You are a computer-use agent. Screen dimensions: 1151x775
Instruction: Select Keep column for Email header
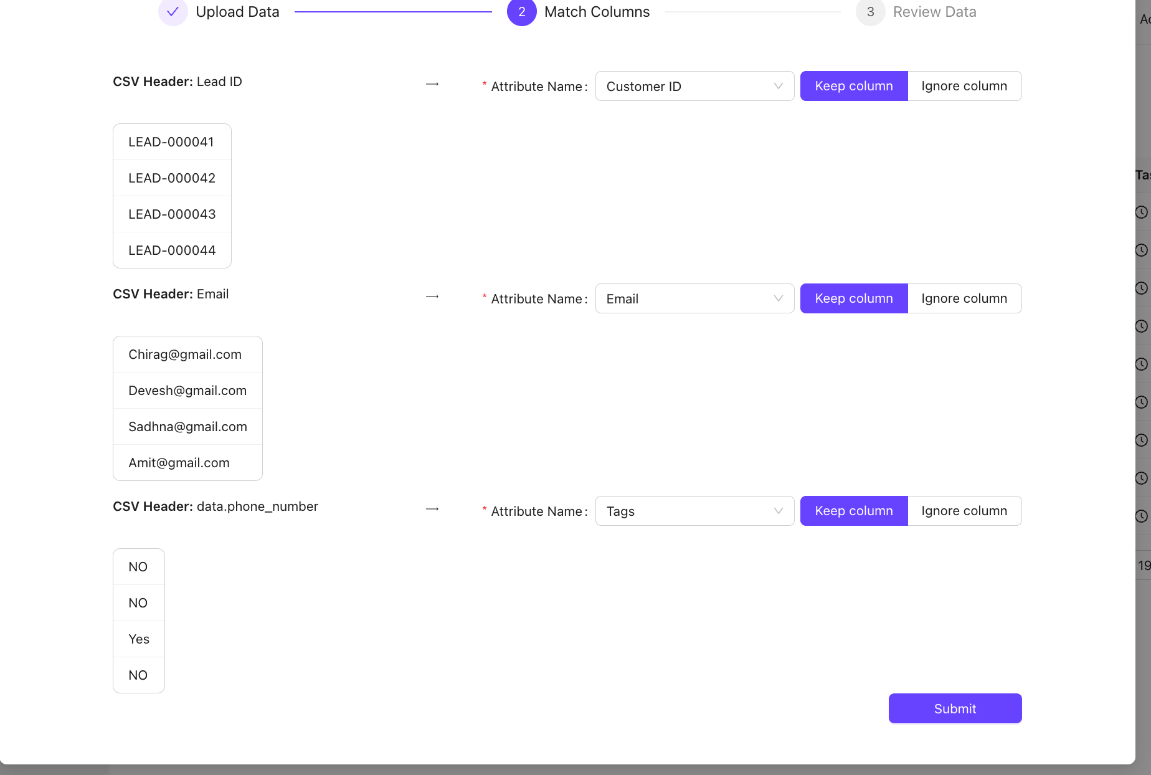tap(853, 298)
